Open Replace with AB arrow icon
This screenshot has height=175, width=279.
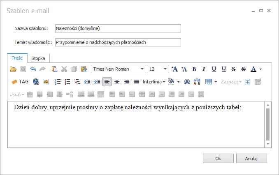click(197, 82)
